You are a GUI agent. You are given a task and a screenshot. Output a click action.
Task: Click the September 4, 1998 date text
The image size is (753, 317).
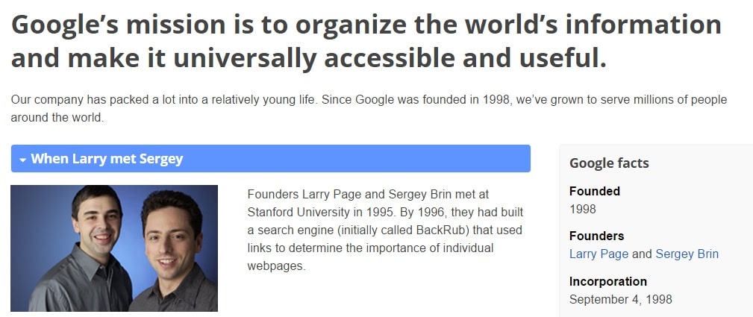pos(620,299)
